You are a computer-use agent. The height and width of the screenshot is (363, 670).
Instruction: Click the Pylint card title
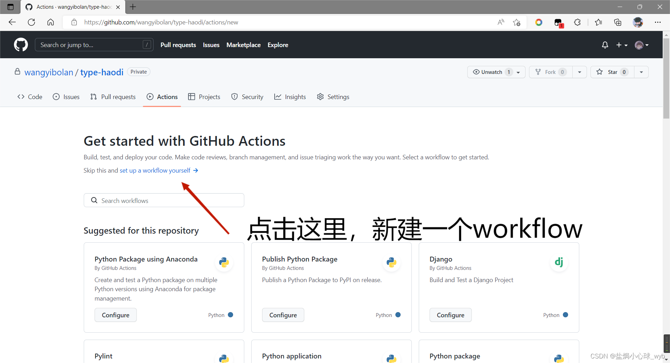pyautogui.click(x=104, y=356)
